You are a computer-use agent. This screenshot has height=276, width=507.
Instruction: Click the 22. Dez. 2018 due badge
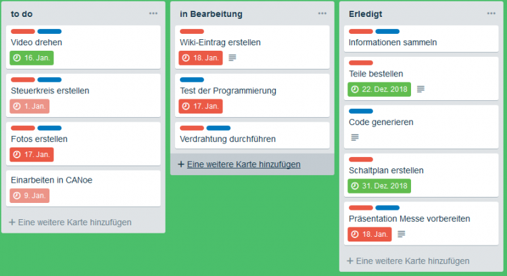click(x=379, y=89)
